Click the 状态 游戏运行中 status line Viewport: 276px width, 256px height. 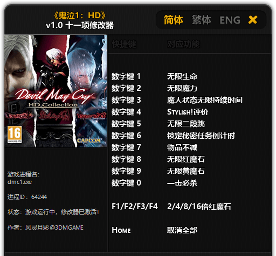(x=53, y=212)
